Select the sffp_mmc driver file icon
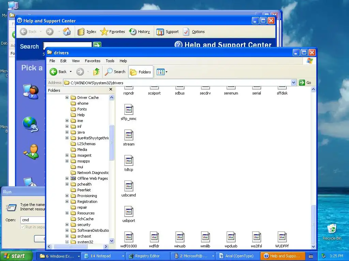The height and width of the screenshot is (261, 349). click(128, 110)
